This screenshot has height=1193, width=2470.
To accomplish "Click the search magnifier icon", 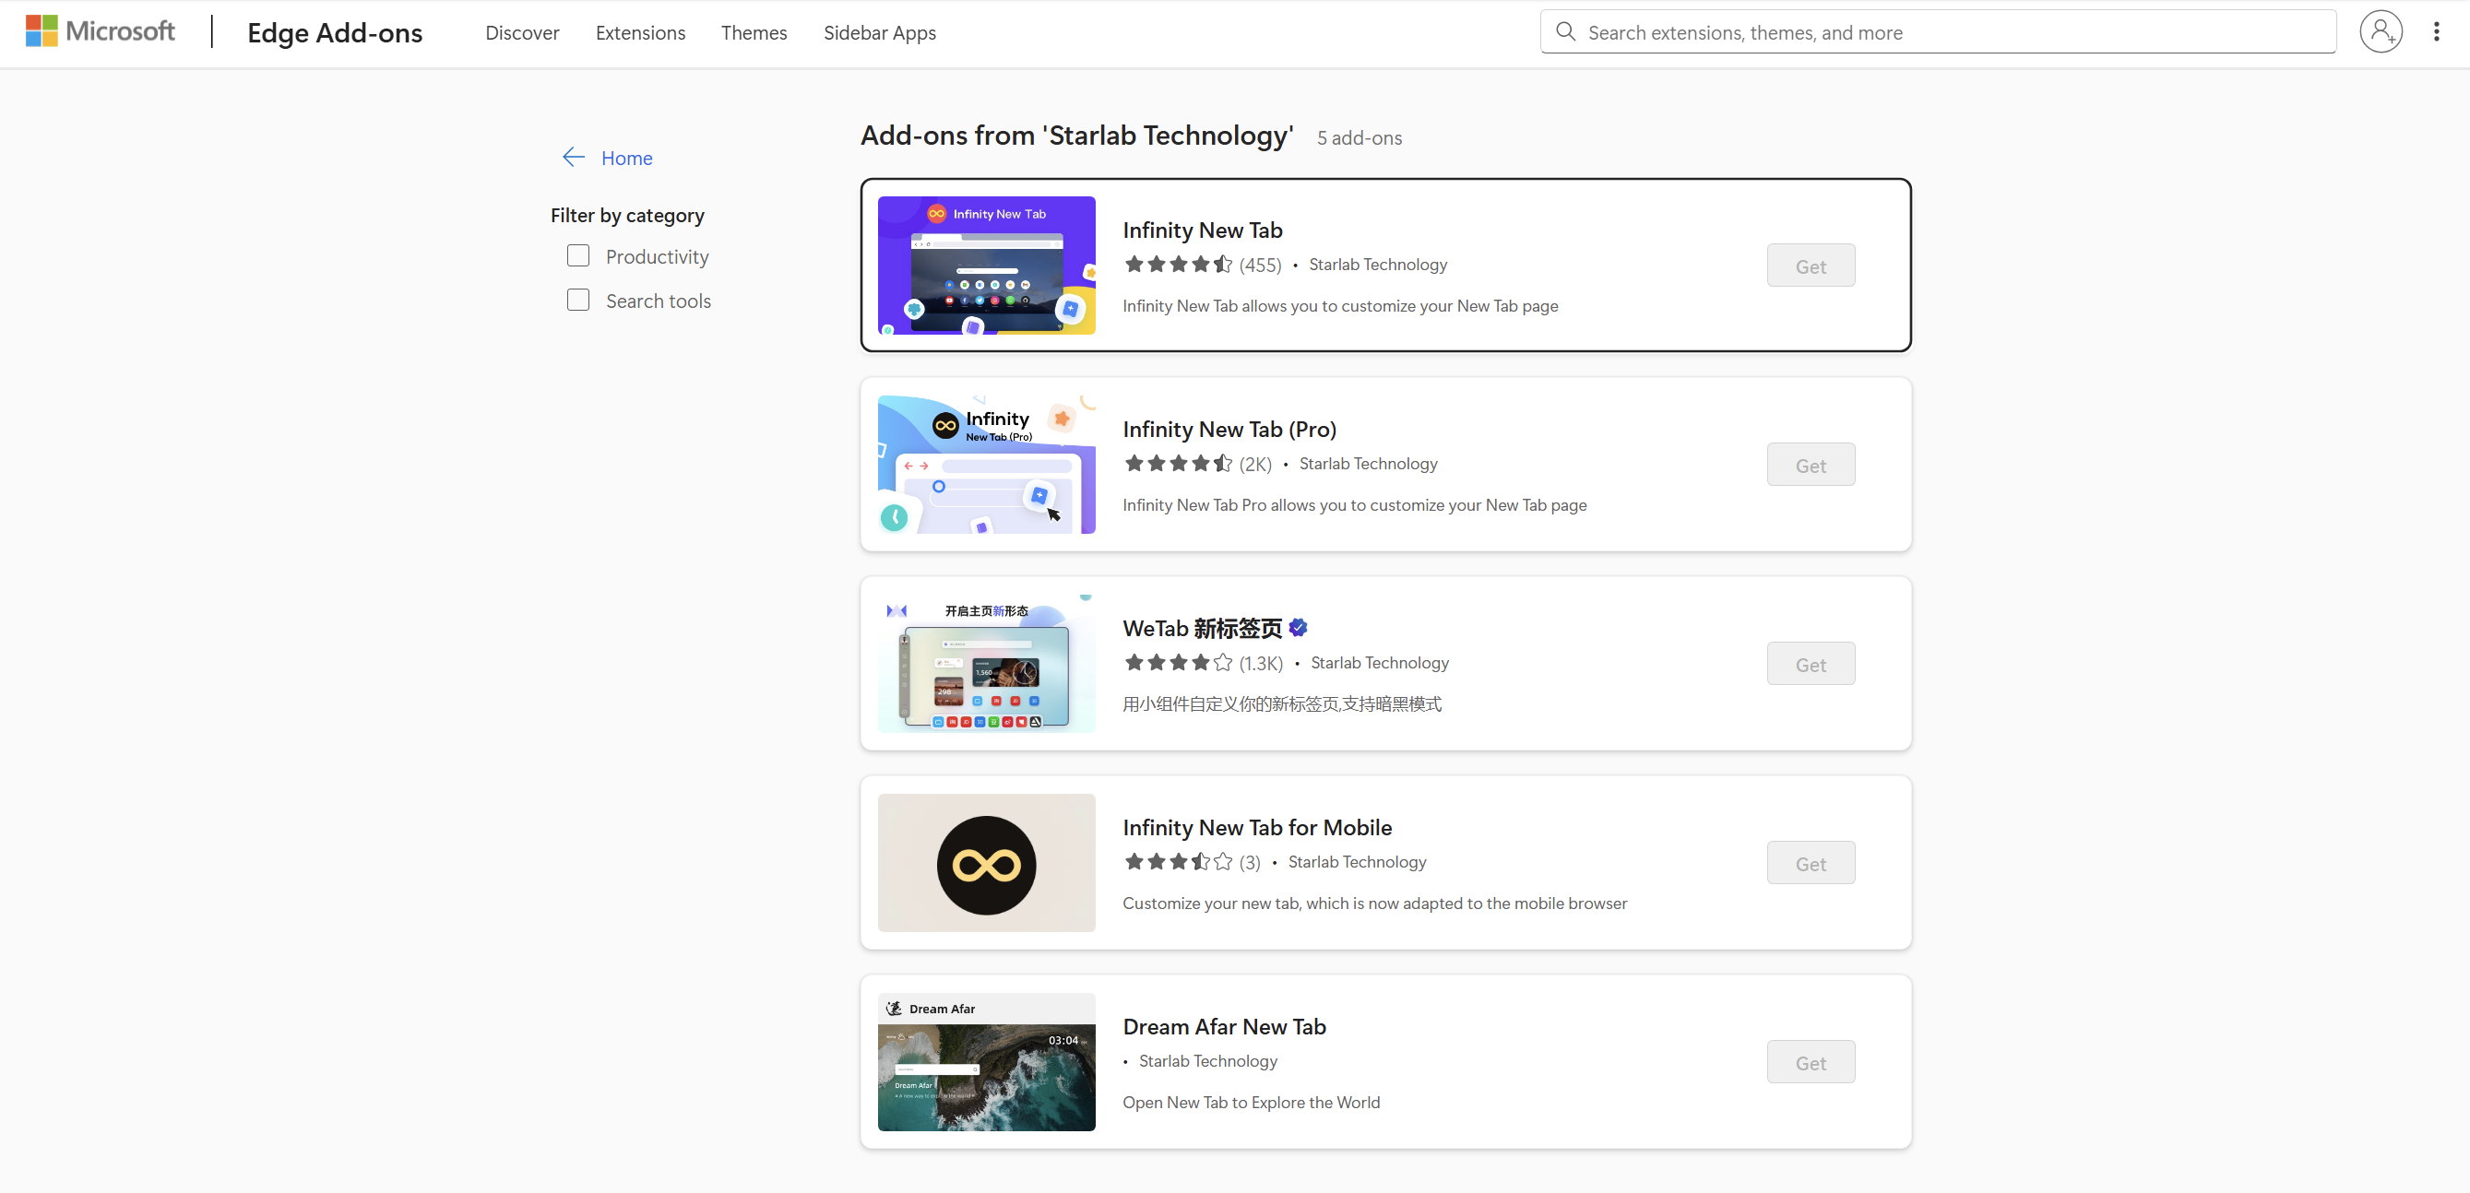I will pyautogui.click(x=1565, y=31).
